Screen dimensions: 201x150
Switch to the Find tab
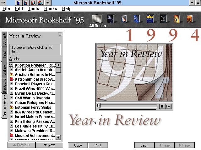(4, 55)
